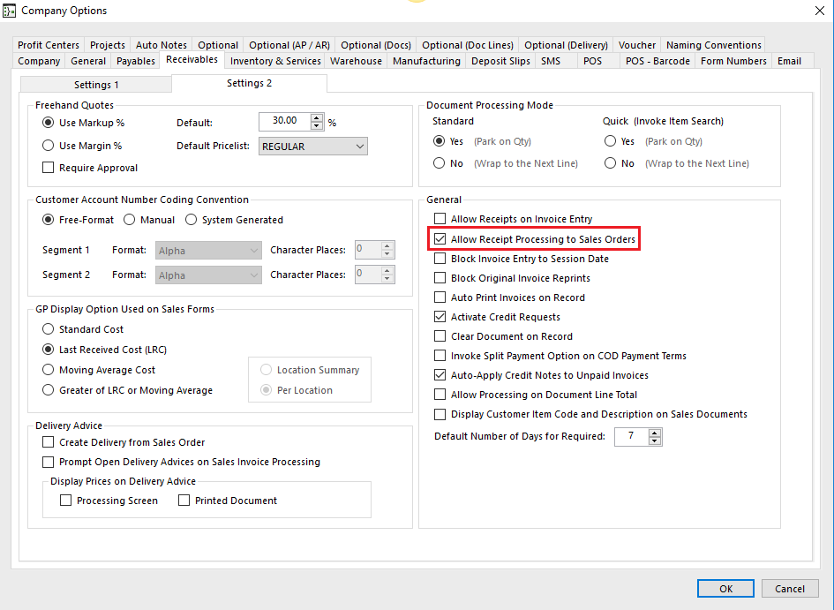Image resolution: width=834 pixels, height=610 pixels.
Task: Check Display Customer Item Code and Description
Action: click(x=440, y=414)
